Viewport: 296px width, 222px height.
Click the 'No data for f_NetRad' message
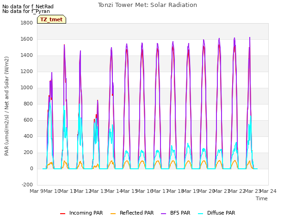28,6
